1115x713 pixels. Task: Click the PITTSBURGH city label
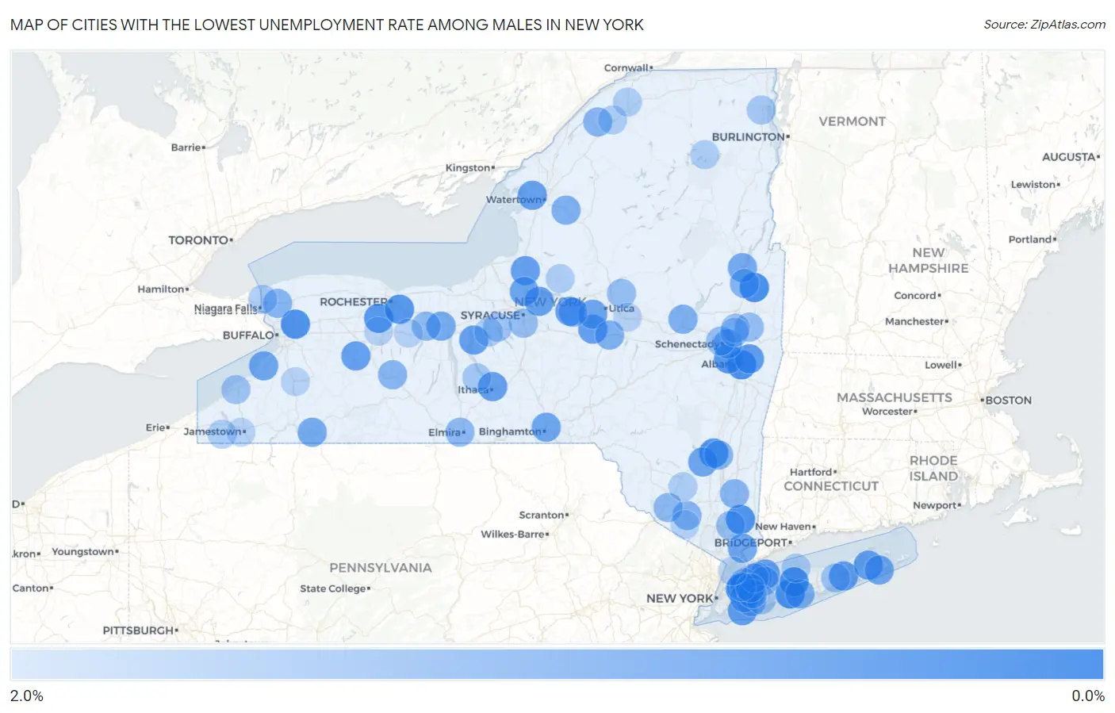[x=138, y=631]
